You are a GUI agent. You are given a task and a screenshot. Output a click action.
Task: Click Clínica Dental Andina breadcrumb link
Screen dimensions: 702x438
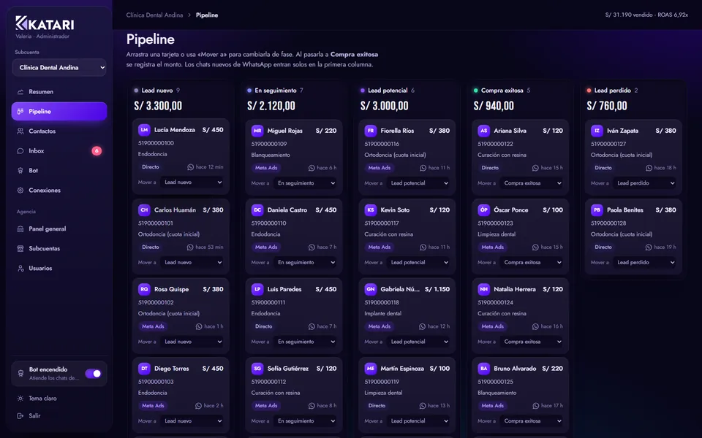click(154, 15)
